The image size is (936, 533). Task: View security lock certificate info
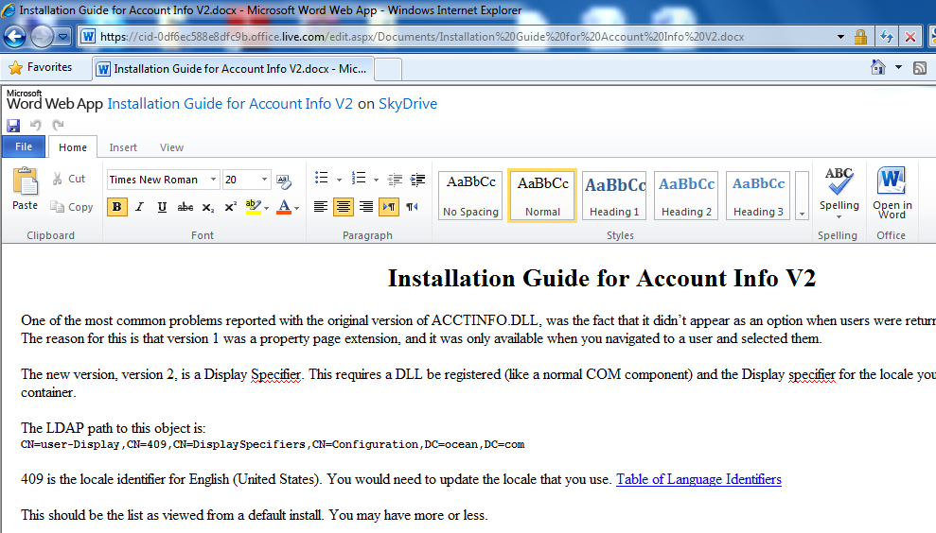click(860, 37)
